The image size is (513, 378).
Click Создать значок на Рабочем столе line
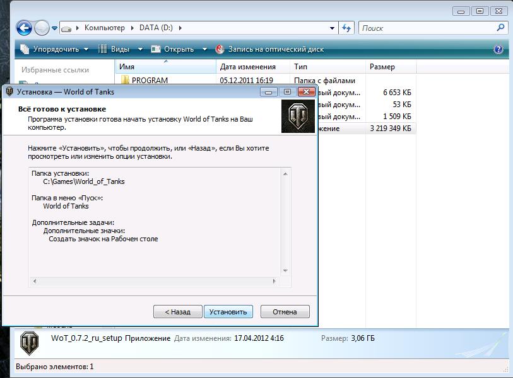[x=103, y=239]
